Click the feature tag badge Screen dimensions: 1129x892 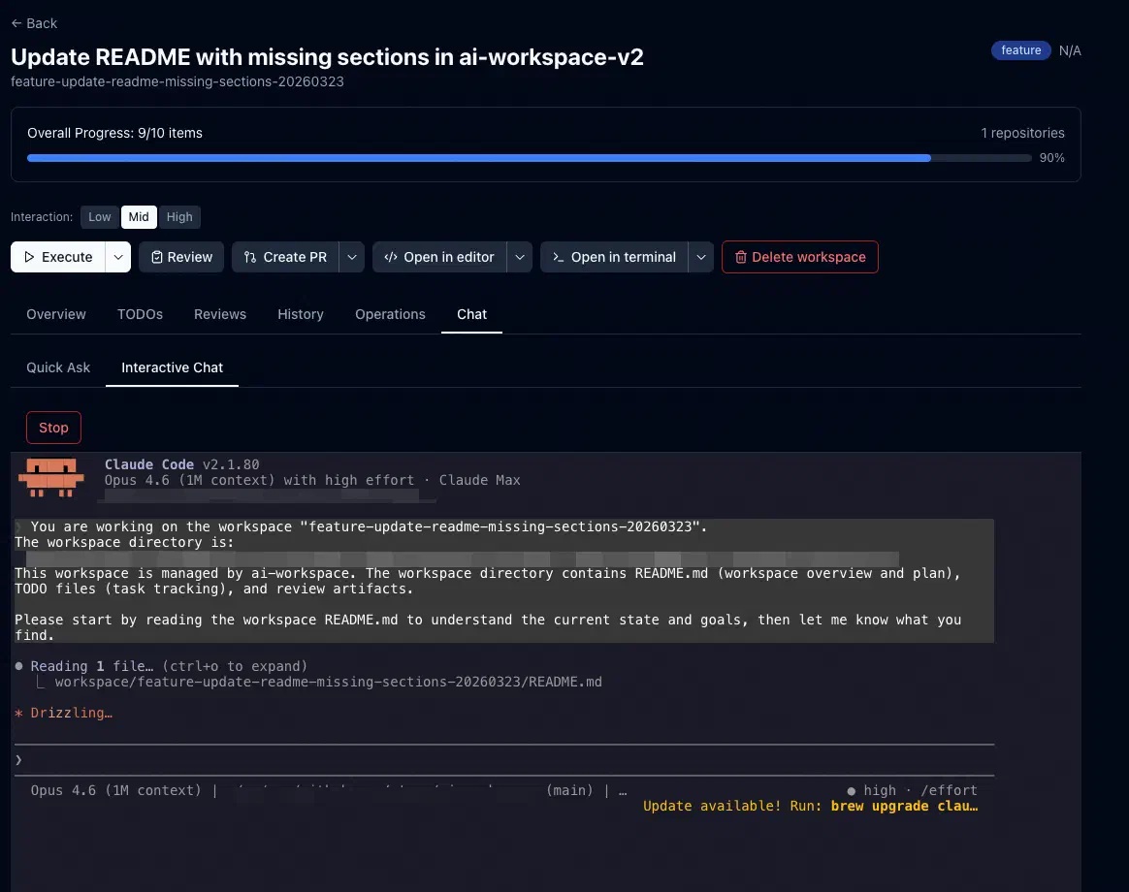(x=1020, y=50)
